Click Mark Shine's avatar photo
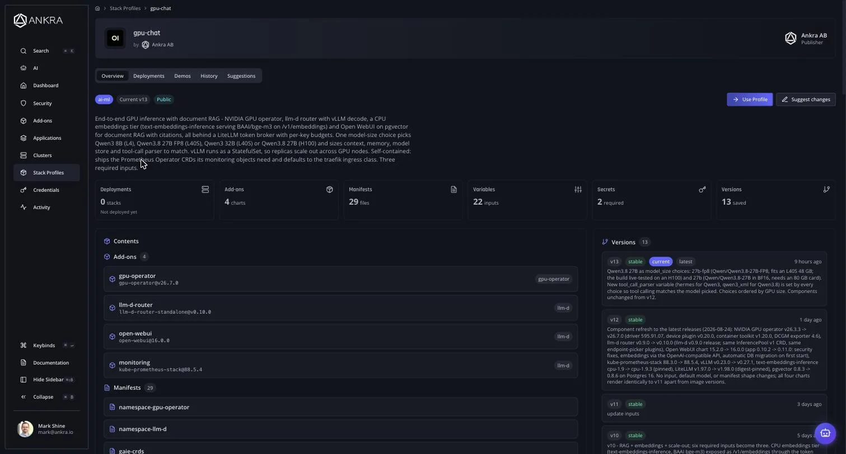Image resolution: width=846 pixels, height=454 pixels. (25, 429)
